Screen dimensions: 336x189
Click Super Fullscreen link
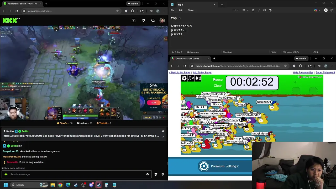[325, 72]
